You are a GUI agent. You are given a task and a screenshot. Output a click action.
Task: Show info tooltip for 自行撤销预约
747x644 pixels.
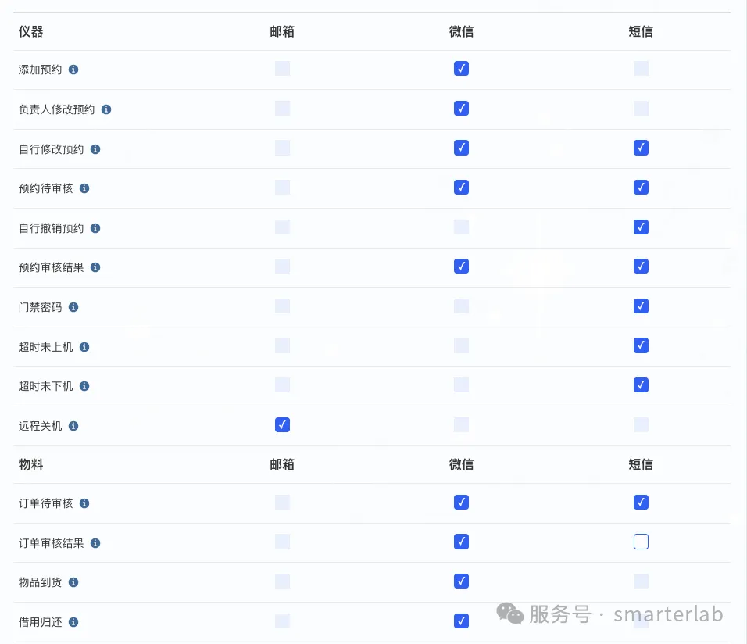95,228
